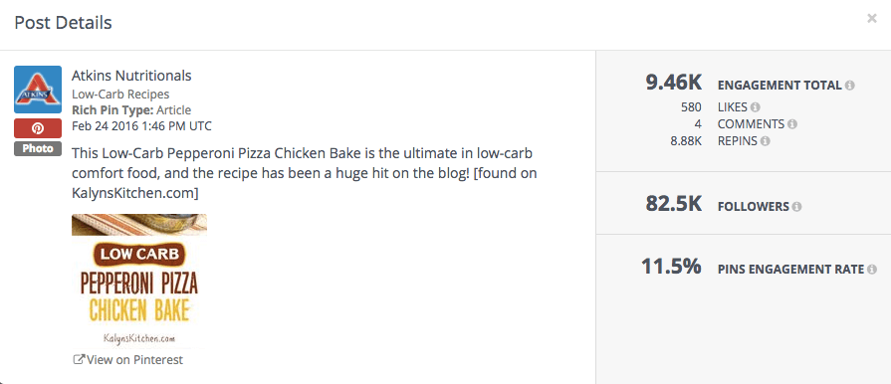This screenshot has height=384, width=891.
Task: Click the 82.5K followers value
Action: pos(674,203)
